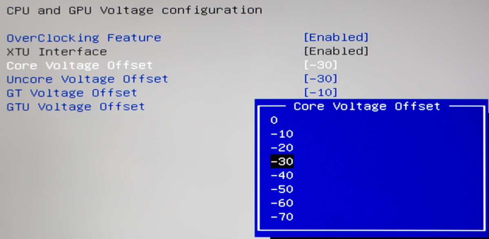
Task: Choose -40 from the Core Voltage Offset menu
Action: [x=281, y=175]
